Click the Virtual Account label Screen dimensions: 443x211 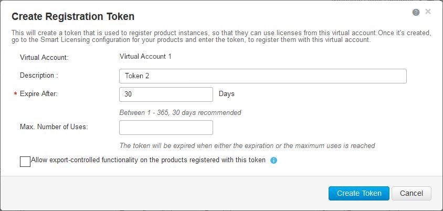[45, 57]
